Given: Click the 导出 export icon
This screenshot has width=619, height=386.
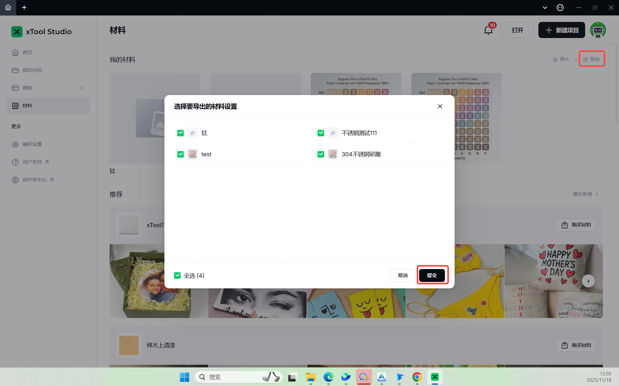Looking at the screenshot, I should (x=585, y=59).
